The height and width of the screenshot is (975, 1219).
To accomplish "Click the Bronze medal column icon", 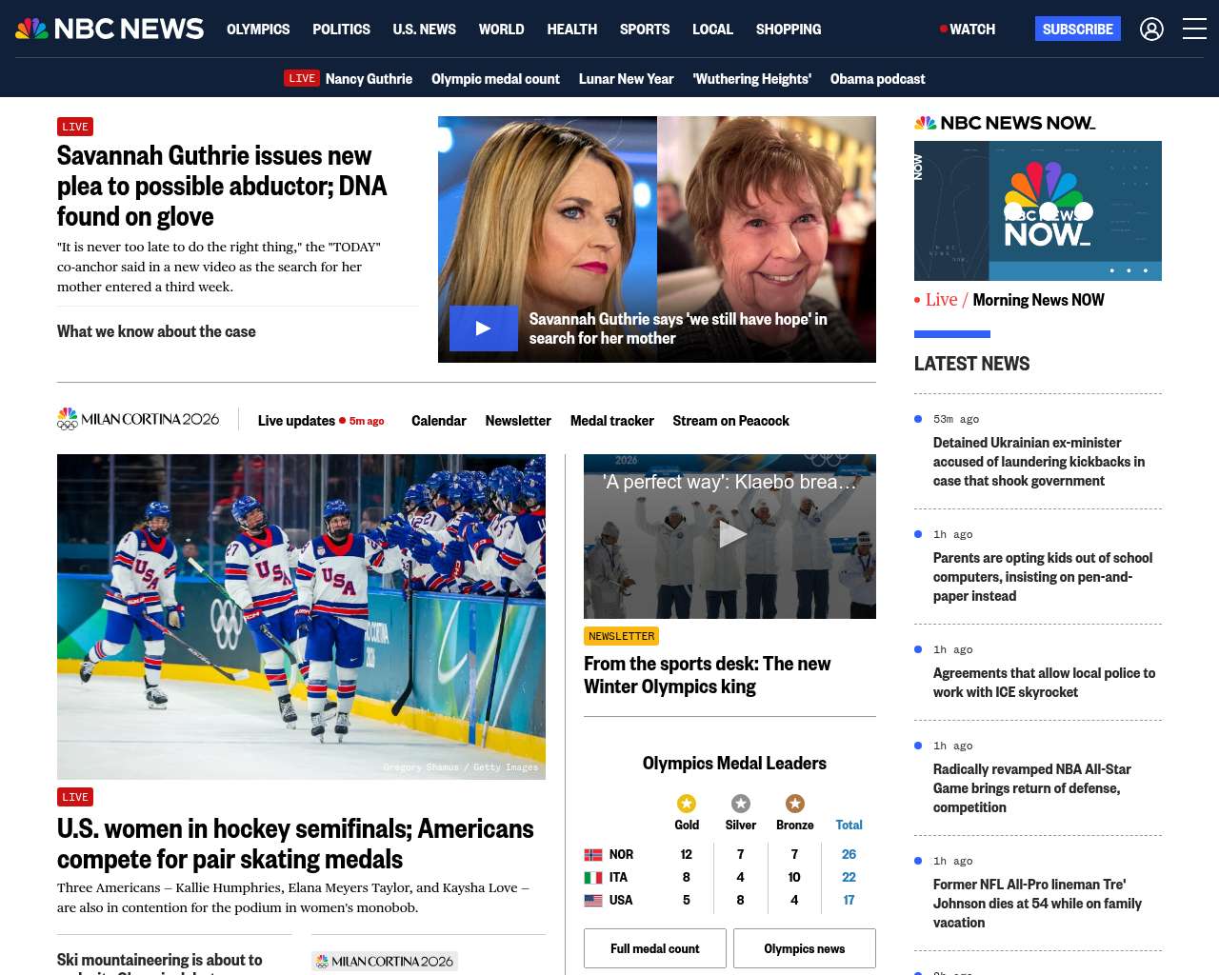I will 795,804.
